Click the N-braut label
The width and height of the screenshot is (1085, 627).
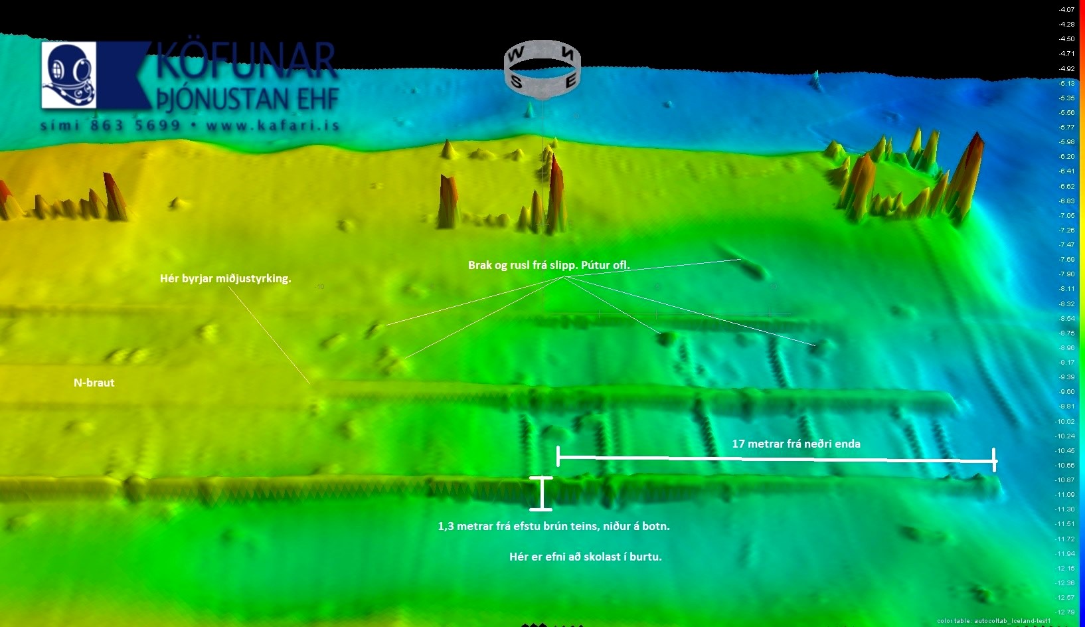coord(94,383)
